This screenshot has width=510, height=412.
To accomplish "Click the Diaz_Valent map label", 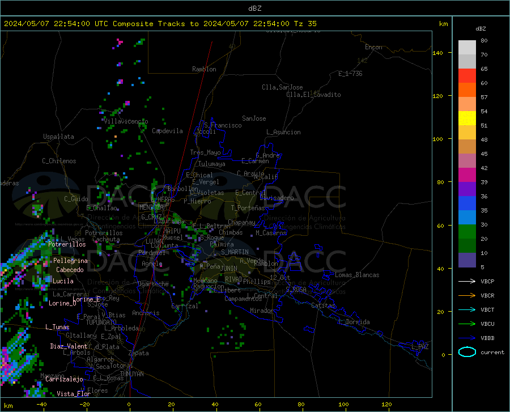I will [69, 346].
